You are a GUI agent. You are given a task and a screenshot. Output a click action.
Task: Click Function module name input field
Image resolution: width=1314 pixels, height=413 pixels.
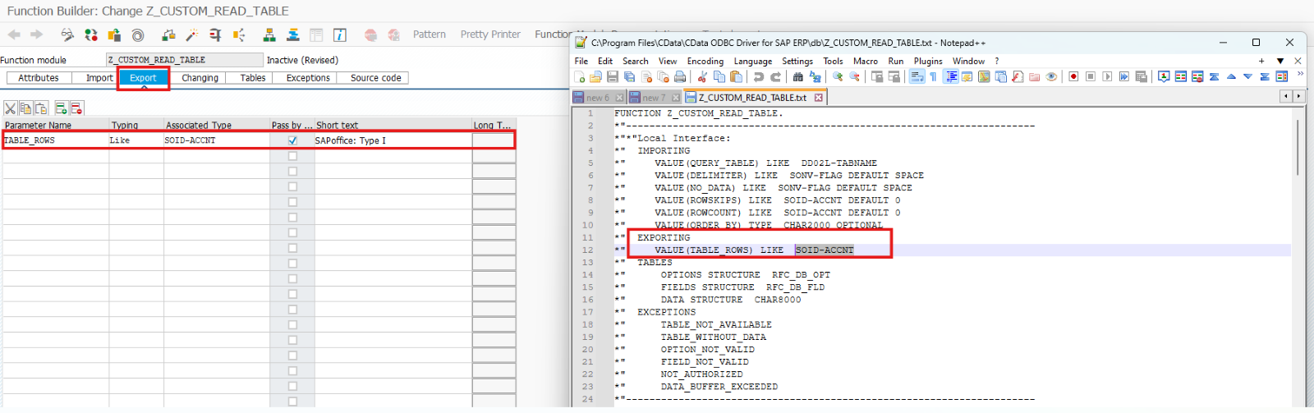tap(185, 60)
